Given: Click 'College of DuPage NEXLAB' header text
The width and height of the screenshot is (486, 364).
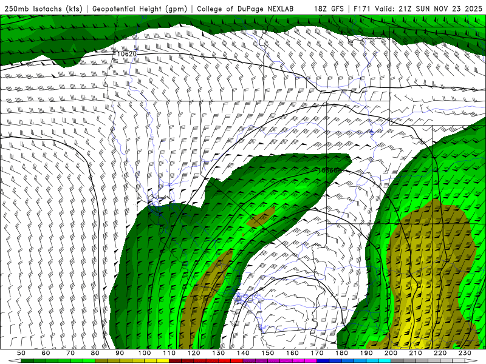Looking at the screenshot, I should click(x=245, y=8).
